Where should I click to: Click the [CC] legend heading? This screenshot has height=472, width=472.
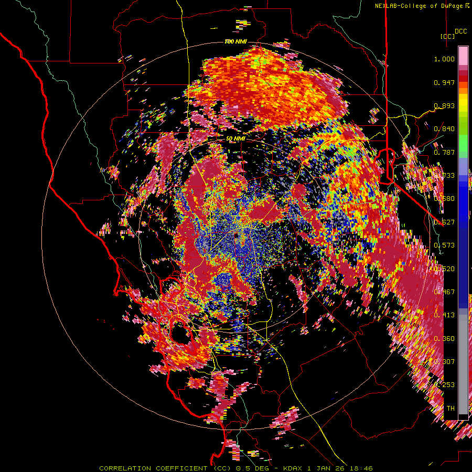[447, 36]
